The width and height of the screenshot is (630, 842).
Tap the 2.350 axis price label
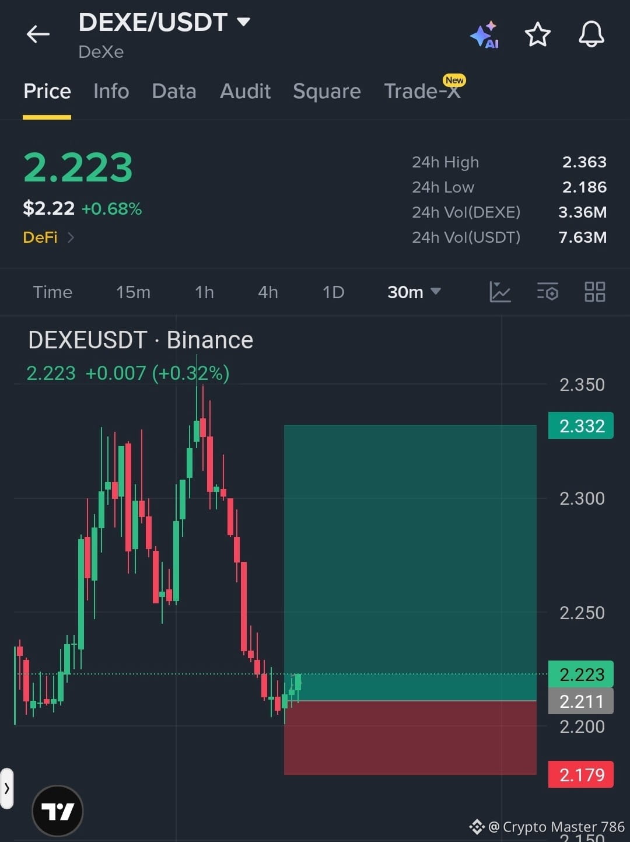582,385
